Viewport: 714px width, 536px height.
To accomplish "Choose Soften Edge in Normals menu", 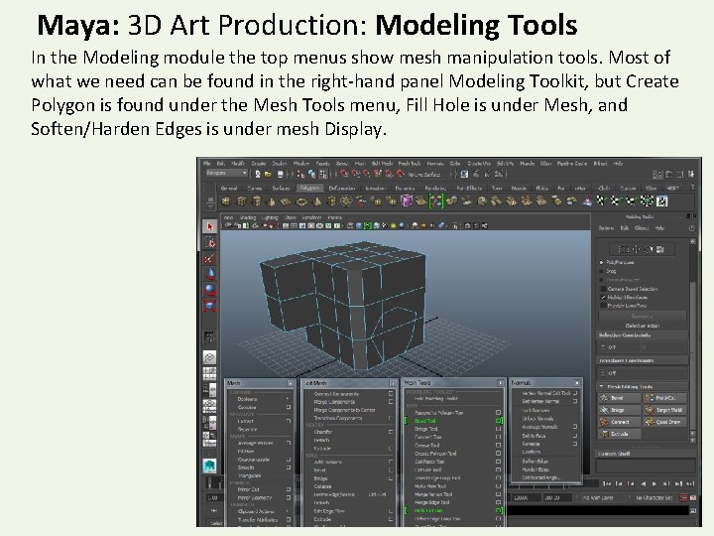I will click(535, 461).
